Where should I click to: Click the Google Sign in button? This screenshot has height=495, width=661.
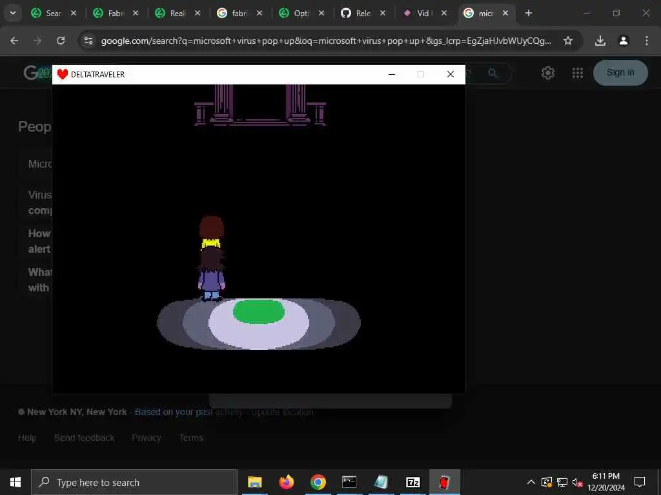tap(620, 72)
